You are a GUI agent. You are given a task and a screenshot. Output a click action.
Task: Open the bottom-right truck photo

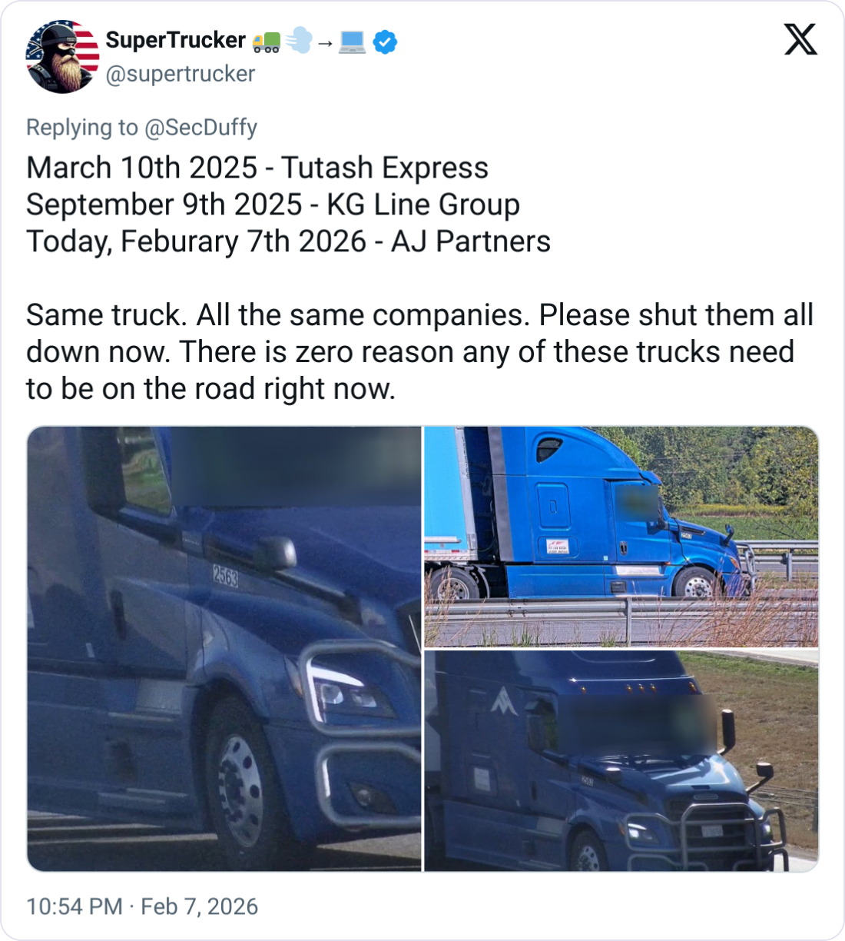(621, 760)
